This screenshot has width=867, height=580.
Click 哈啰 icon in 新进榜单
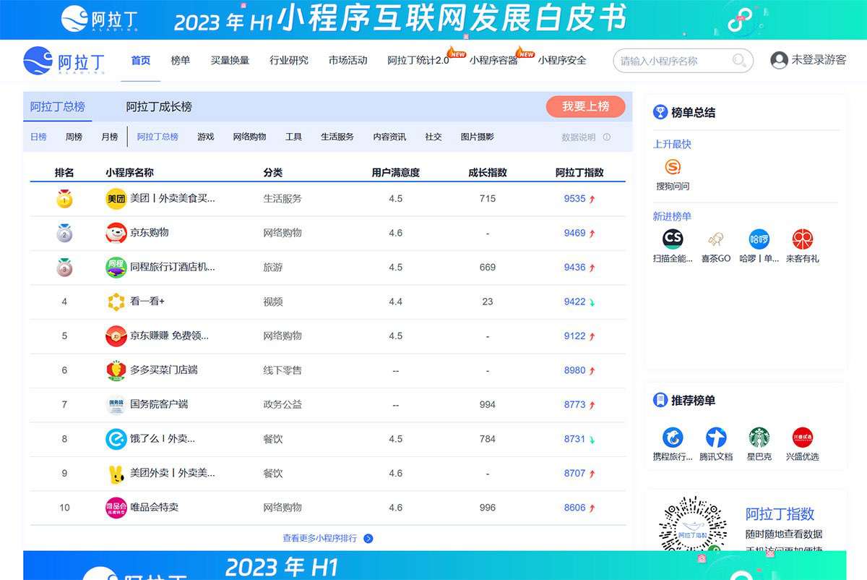tap(759, 239)
